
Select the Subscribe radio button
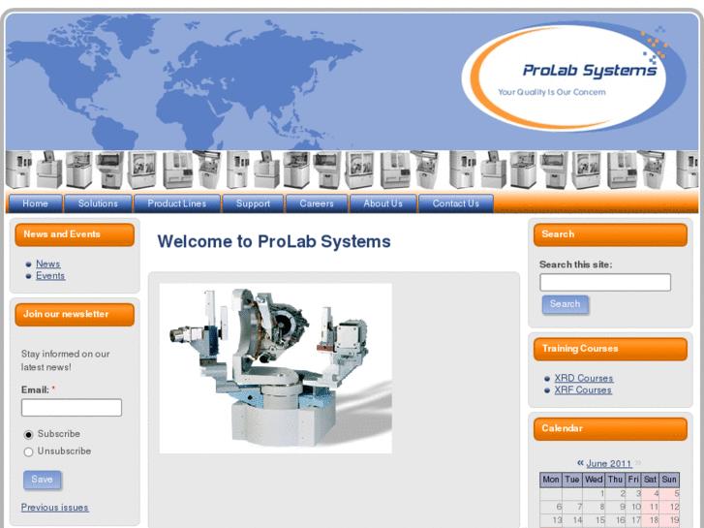coord(28,435)
